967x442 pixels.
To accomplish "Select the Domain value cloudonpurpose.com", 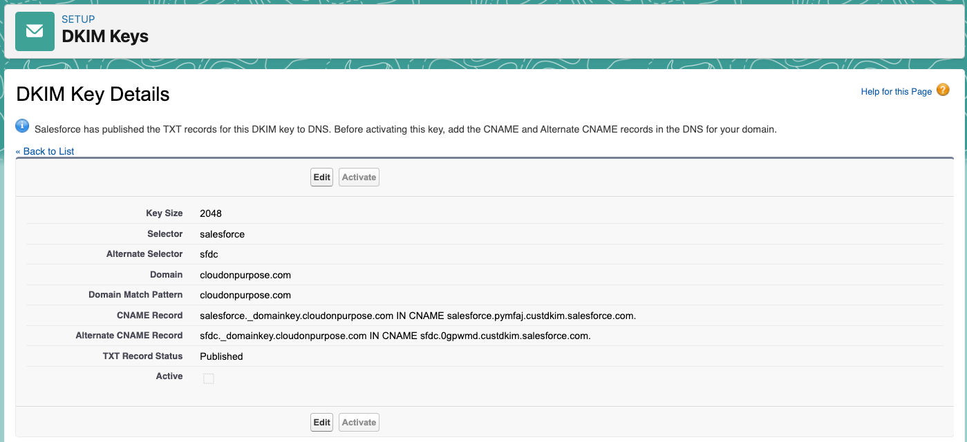I will tap(244, 274).
